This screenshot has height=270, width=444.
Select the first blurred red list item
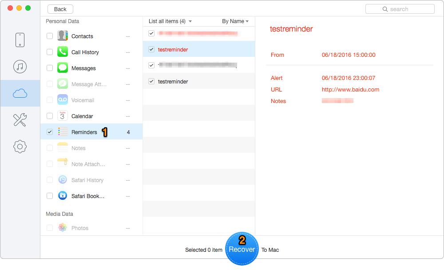199,33
